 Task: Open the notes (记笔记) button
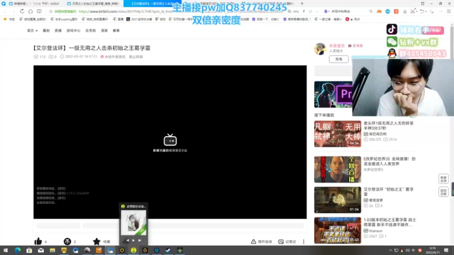coord(287,241)
